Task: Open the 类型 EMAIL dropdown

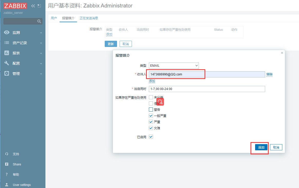Action: (x=174, y=65)
